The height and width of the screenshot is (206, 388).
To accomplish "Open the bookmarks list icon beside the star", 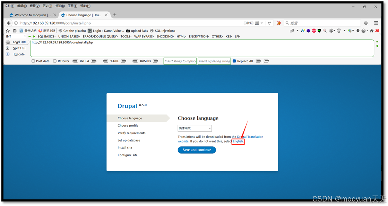I will pyautogui.click(x=15, y=31).
